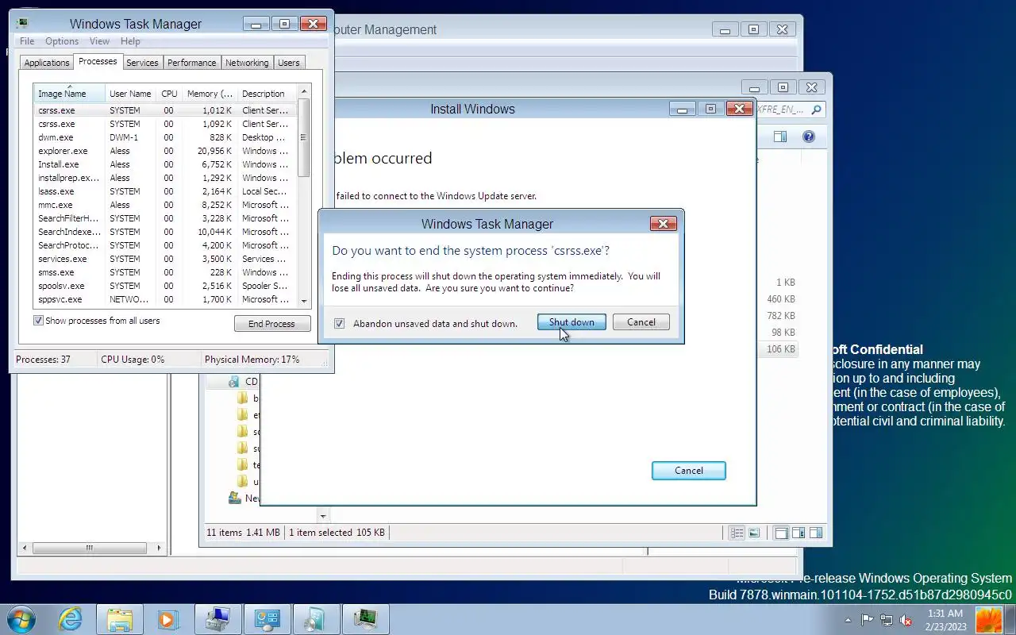Open Windows Media Player taskbar icon
Screen dimensions: 1016x635
167,619
